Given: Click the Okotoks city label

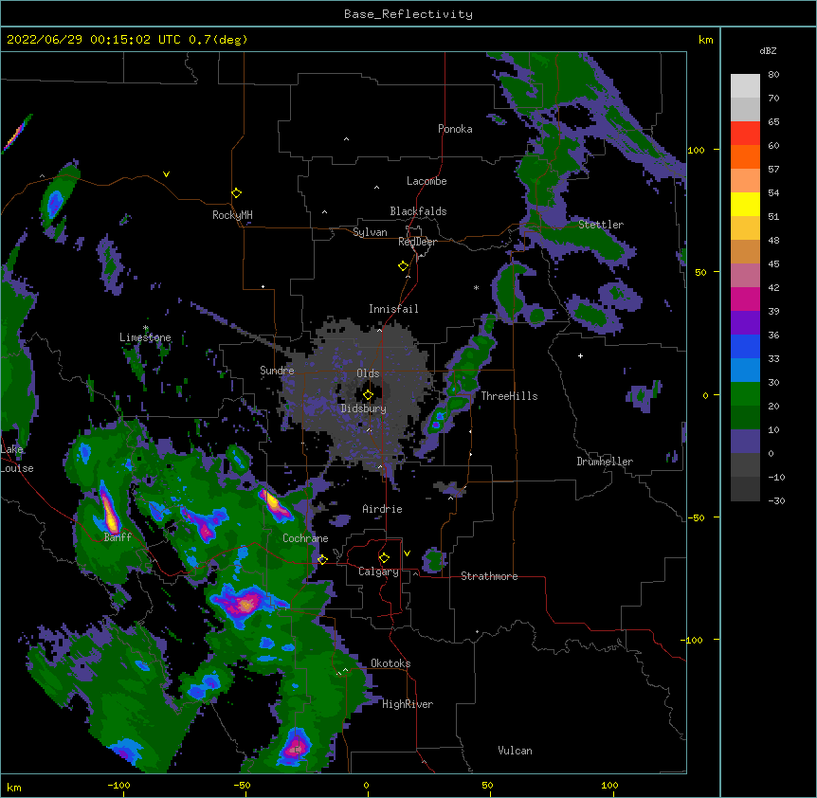Looking at the screenshot, I should [x=390, y=663].
